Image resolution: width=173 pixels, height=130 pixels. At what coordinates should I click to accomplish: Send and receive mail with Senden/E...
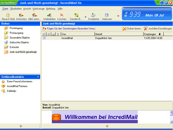click(76, 17)
